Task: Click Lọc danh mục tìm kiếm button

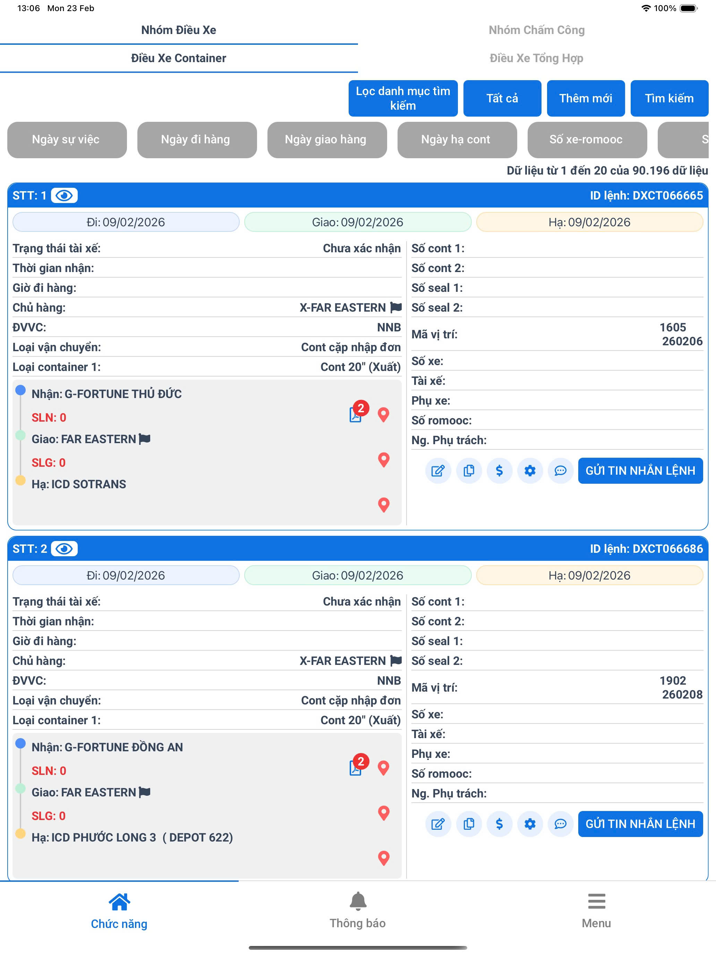Action: click(x=403, y=99)
